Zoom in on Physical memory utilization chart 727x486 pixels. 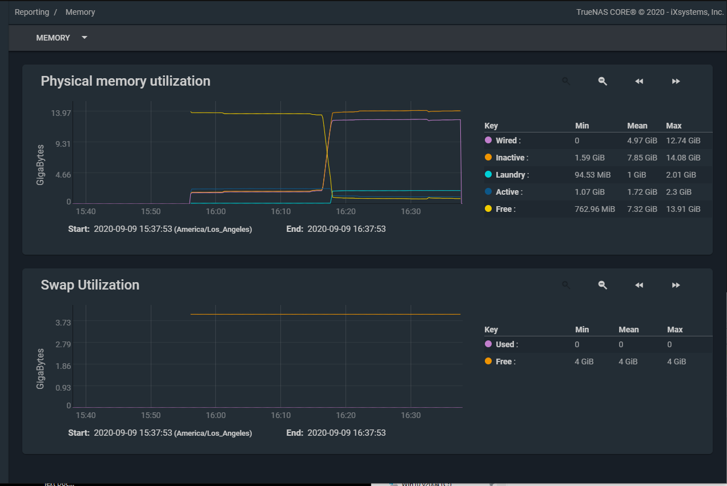tap(566, 81)
